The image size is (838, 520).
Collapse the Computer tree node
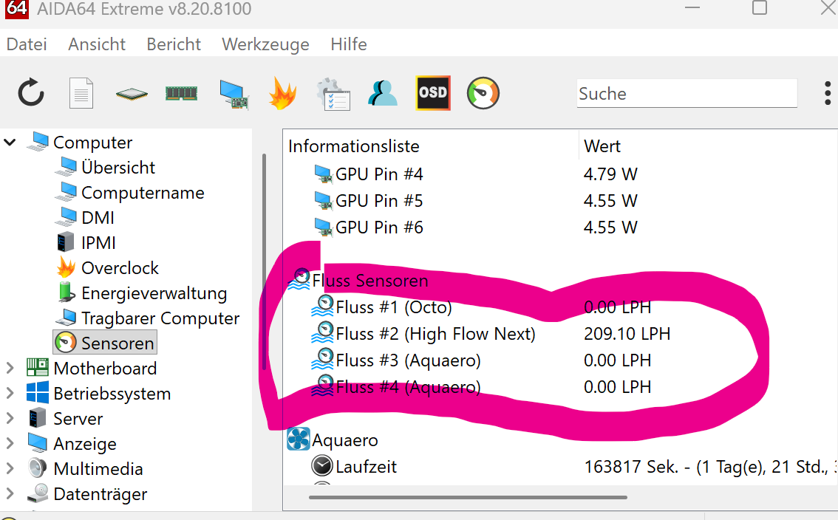tap(10, 142)
